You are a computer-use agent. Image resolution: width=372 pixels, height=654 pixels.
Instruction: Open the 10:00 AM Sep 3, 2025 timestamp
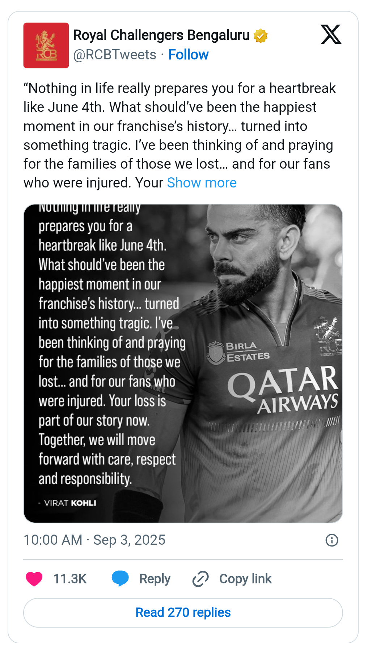94,540
